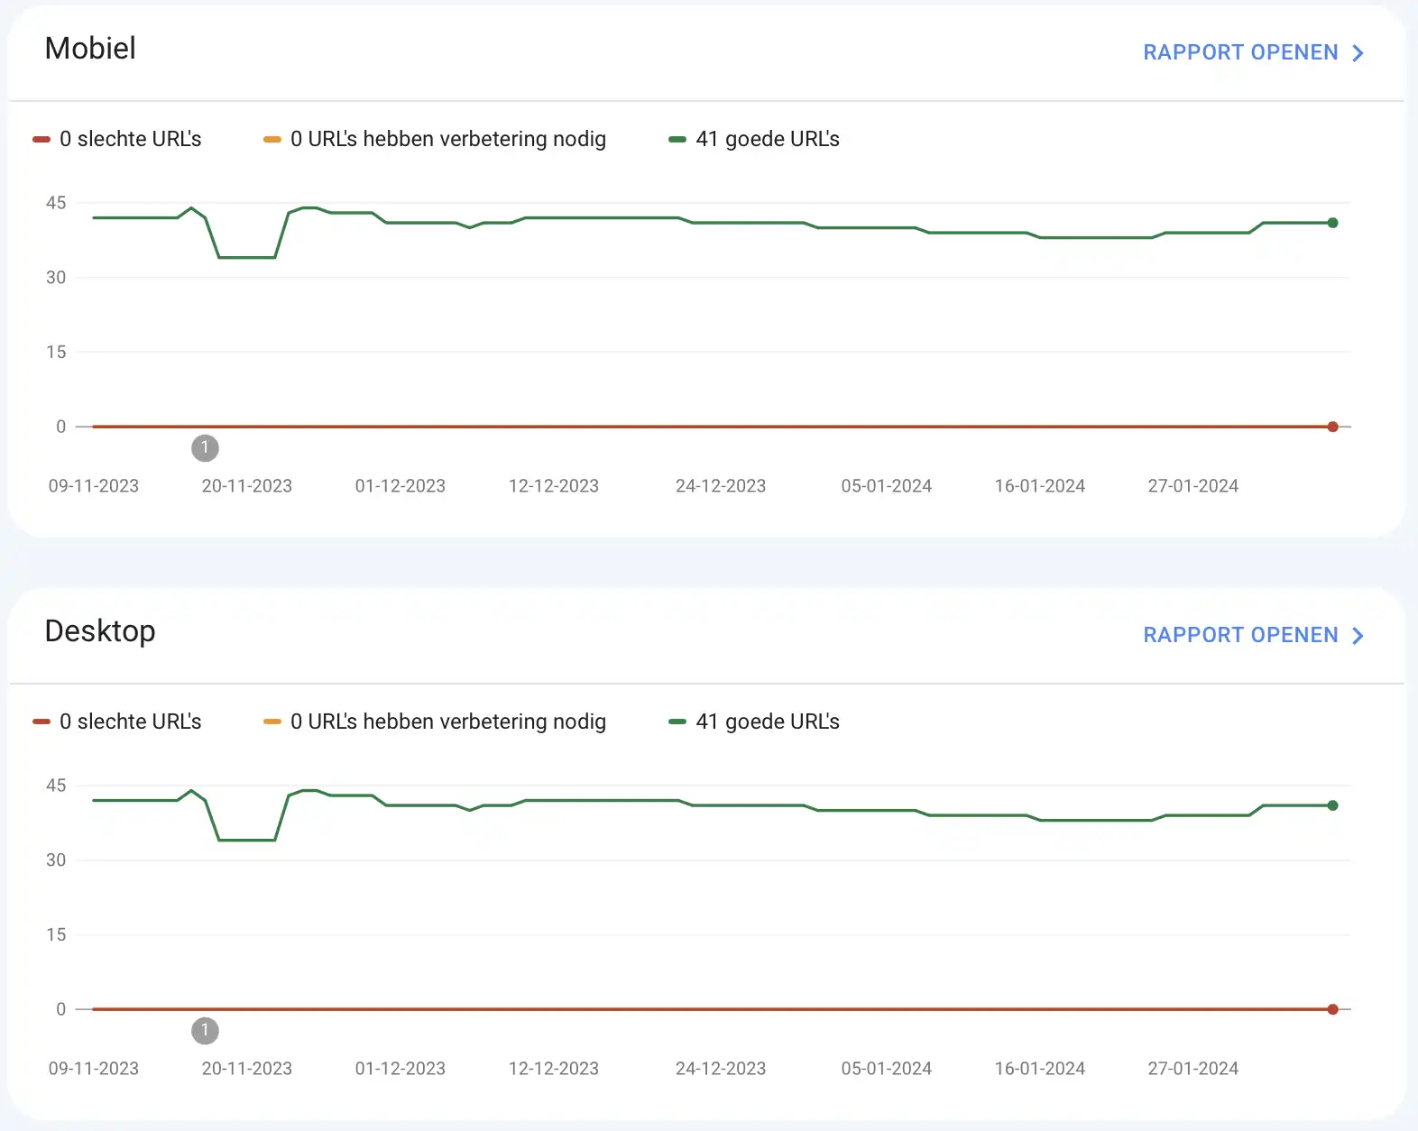Viewport: 1418px width, 1131px height.
Task: Open annotation marker 1 on Mobiel chart
Action: point(205,447)
